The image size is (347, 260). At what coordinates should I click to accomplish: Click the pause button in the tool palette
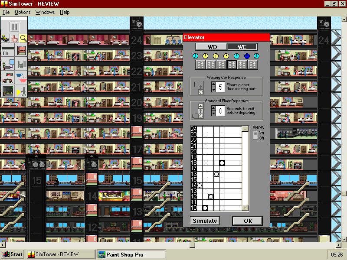pos(14,27)
